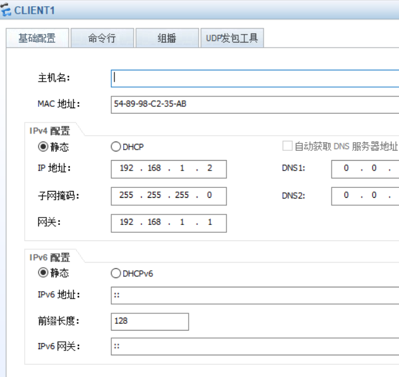Select IPv4 静态 radio button
This screenshot has height=377, width=399.
(43, 146)
